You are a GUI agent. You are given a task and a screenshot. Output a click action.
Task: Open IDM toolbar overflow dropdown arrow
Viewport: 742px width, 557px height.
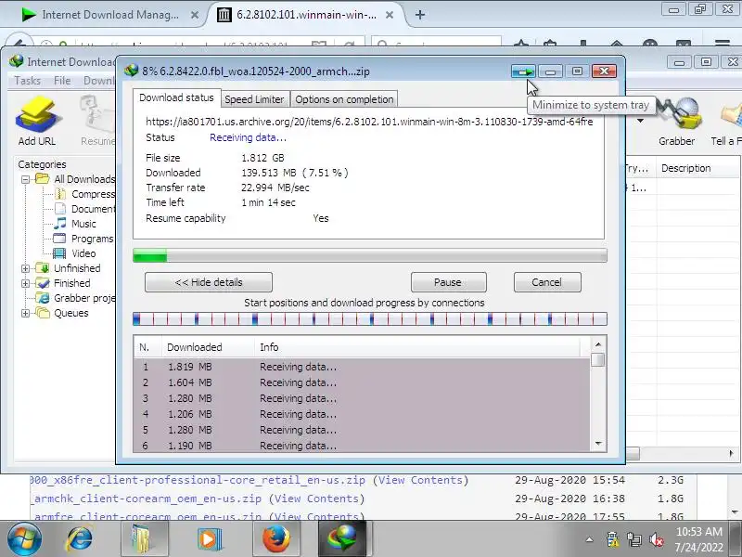click(640, 121)
